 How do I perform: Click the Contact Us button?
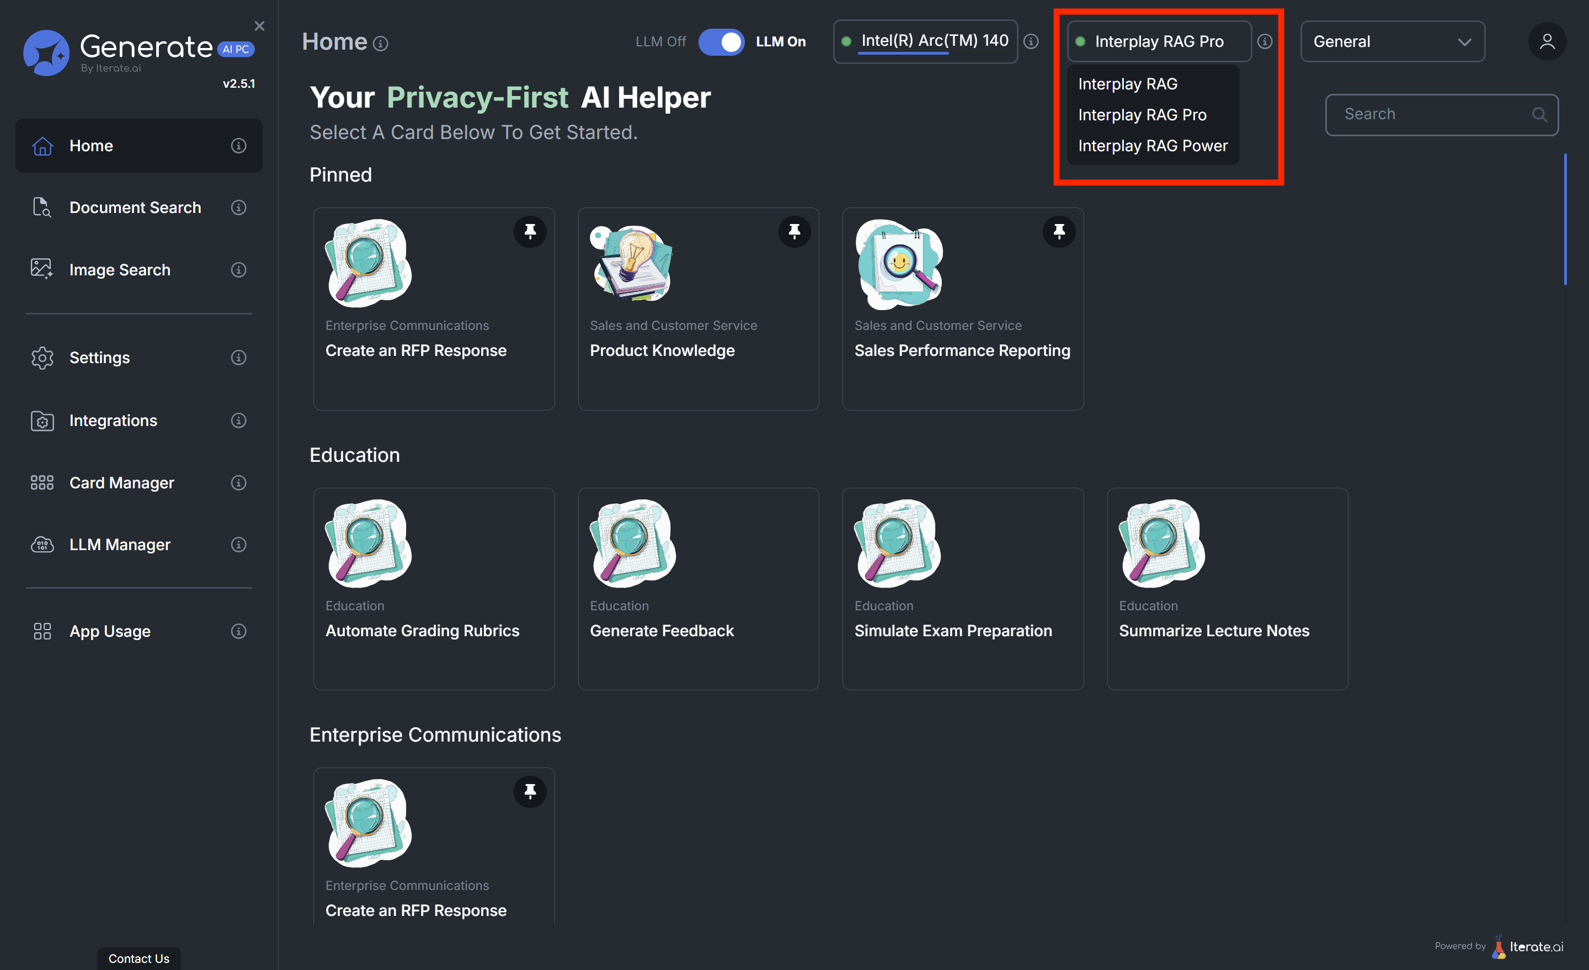point(138,958)
